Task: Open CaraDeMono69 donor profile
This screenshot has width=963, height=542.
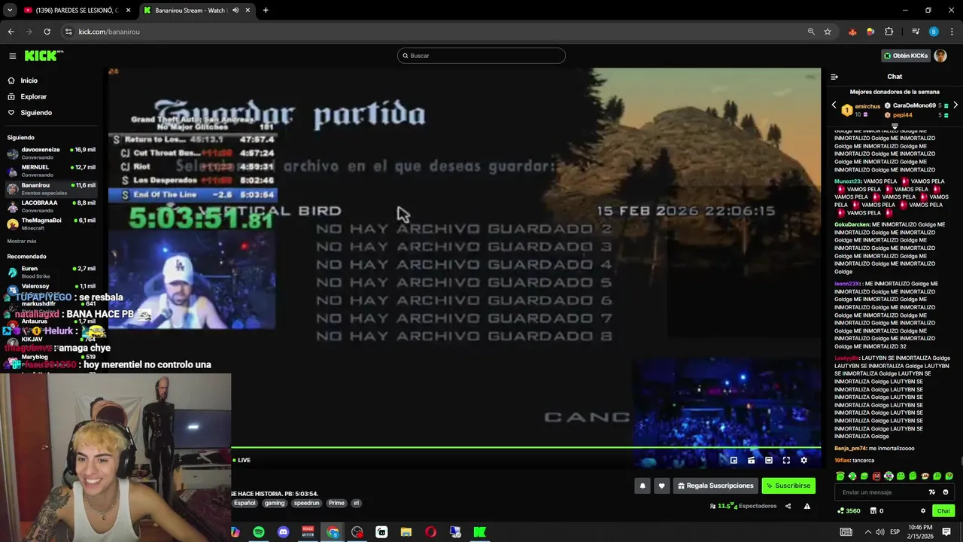Action: point(914,105)
